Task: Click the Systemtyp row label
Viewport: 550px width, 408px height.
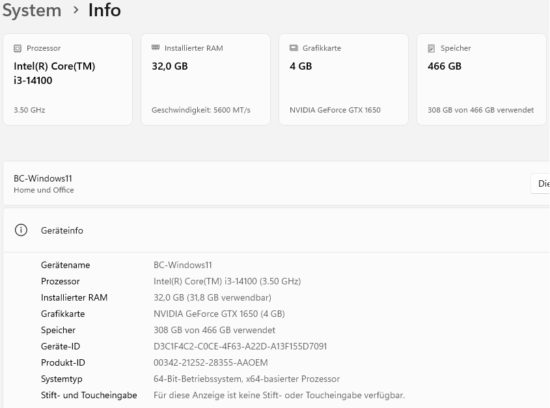Action: [62, 379]
